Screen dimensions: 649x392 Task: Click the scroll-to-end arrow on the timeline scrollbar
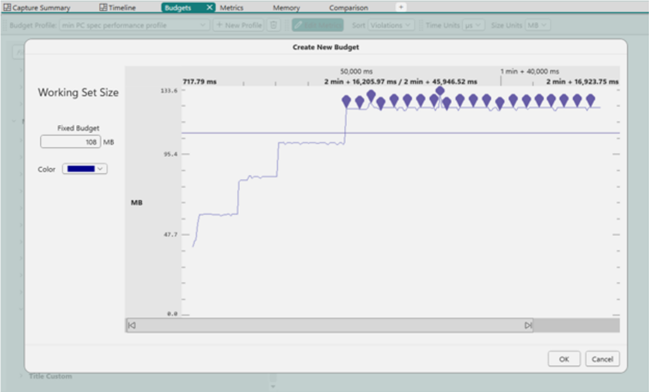(528, 325)
